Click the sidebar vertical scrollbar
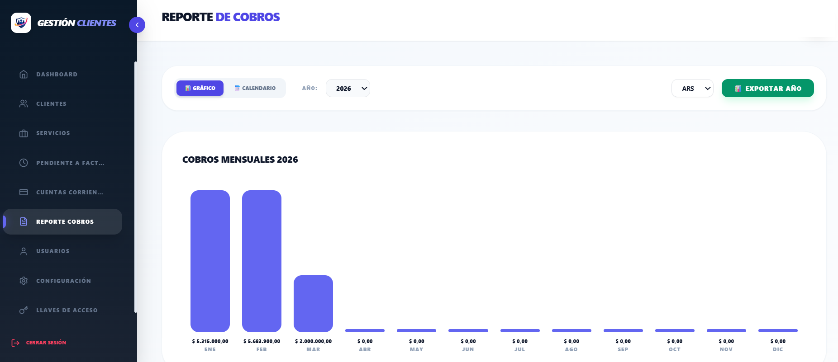Image resolution: width=838 pixels, height=362 pixels. click(x=135, y=187)
